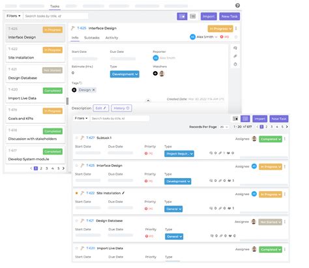Click Edit description button
This screenshot has width=309, height=268.
click(101, 108)
